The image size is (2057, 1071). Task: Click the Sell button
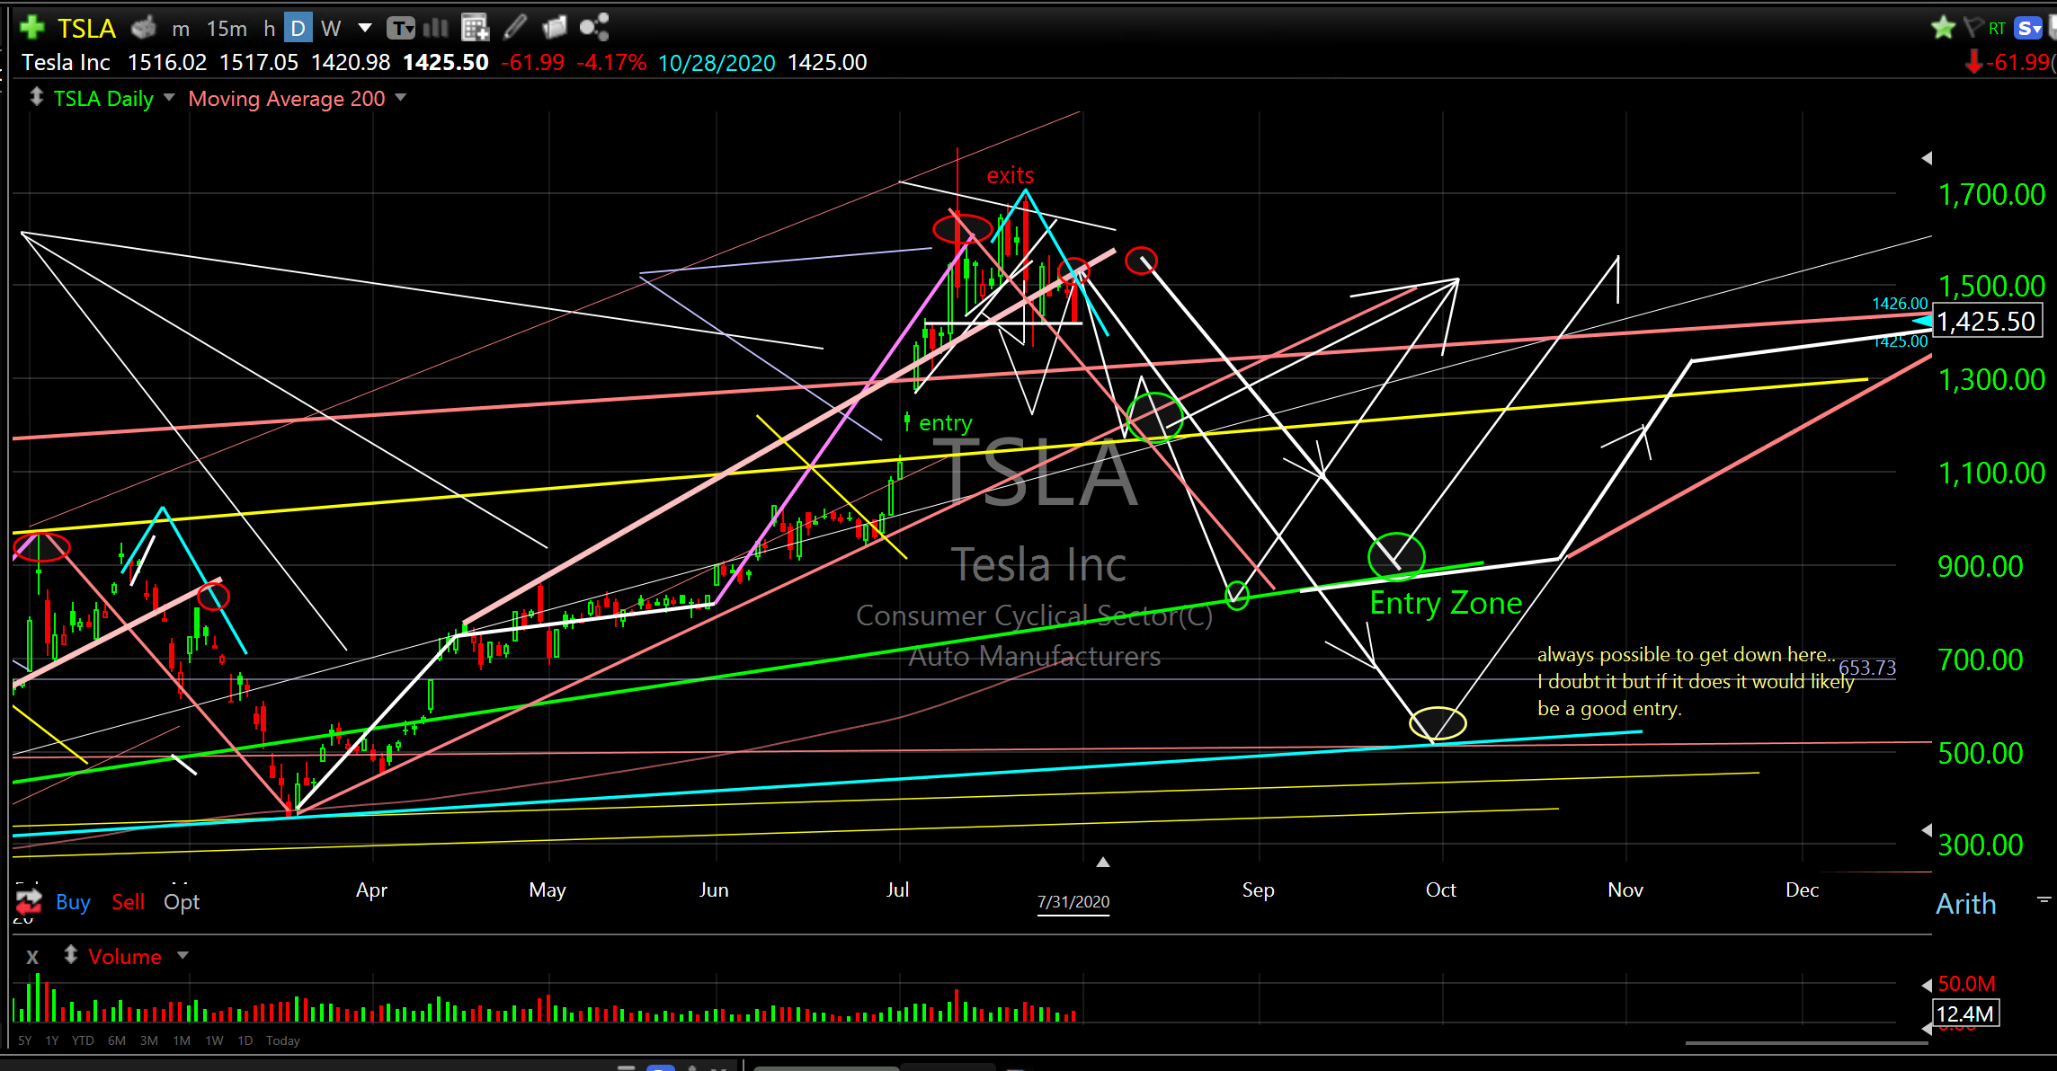tap(128, 901)
